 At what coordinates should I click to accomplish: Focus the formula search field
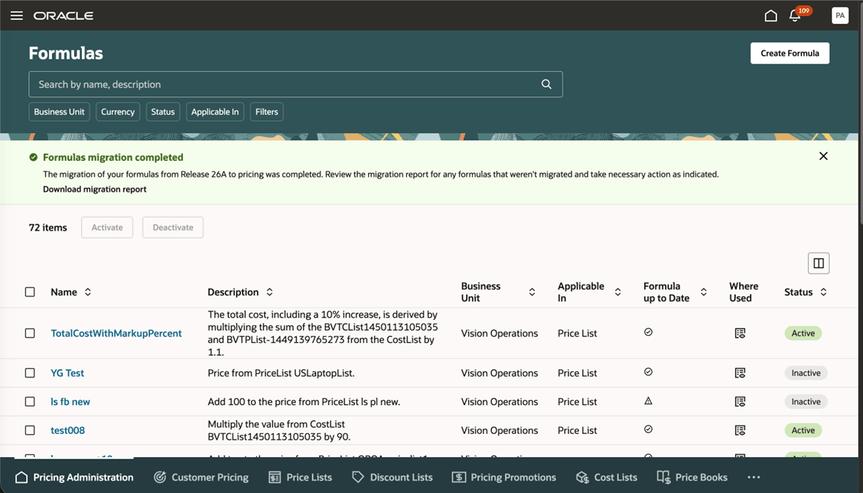283,84
